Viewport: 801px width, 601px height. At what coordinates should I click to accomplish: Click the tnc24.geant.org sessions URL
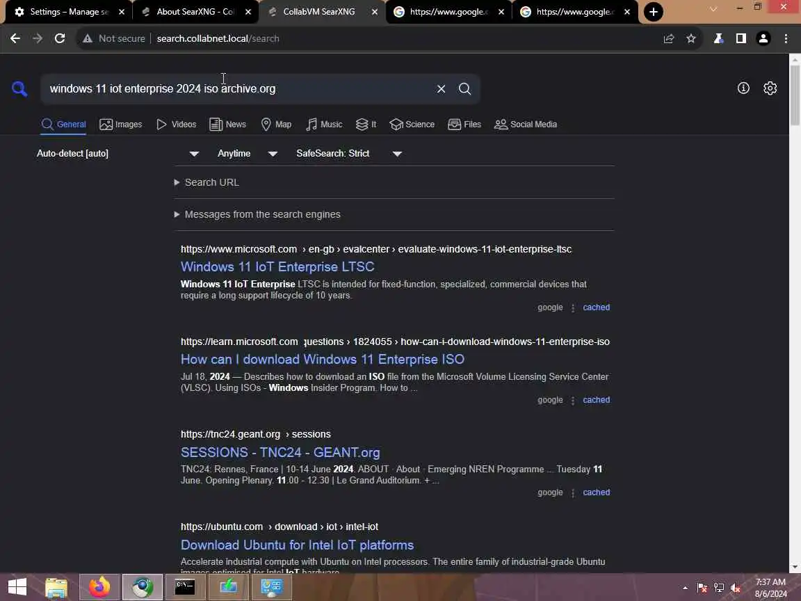pyautogui.click(x=255, y=434)
